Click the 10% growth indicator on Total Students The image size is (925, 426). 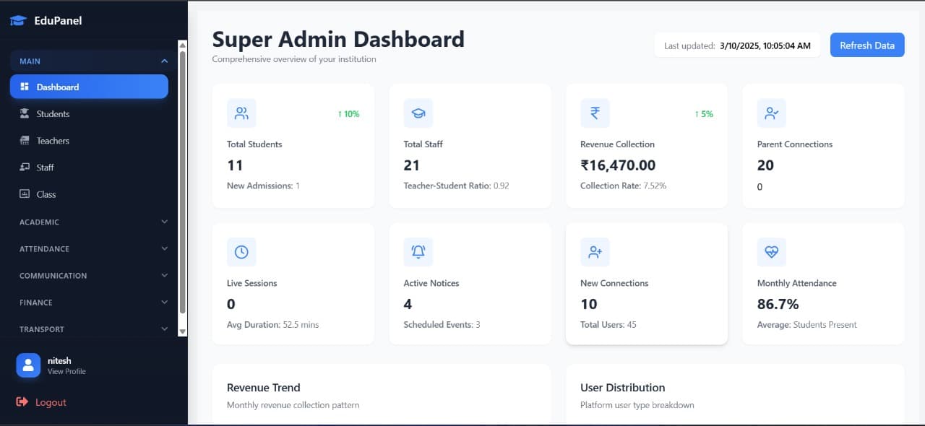coord(348,113)
